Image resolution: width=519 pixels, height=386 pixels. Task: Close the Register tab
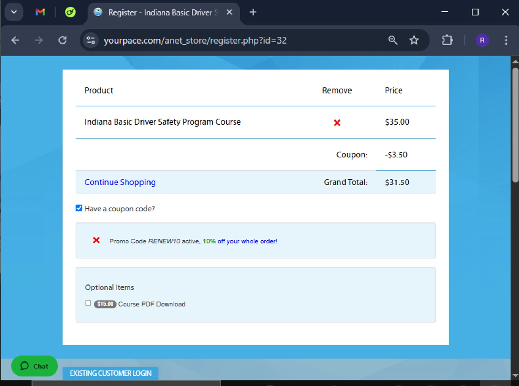(x=229, y=12)
